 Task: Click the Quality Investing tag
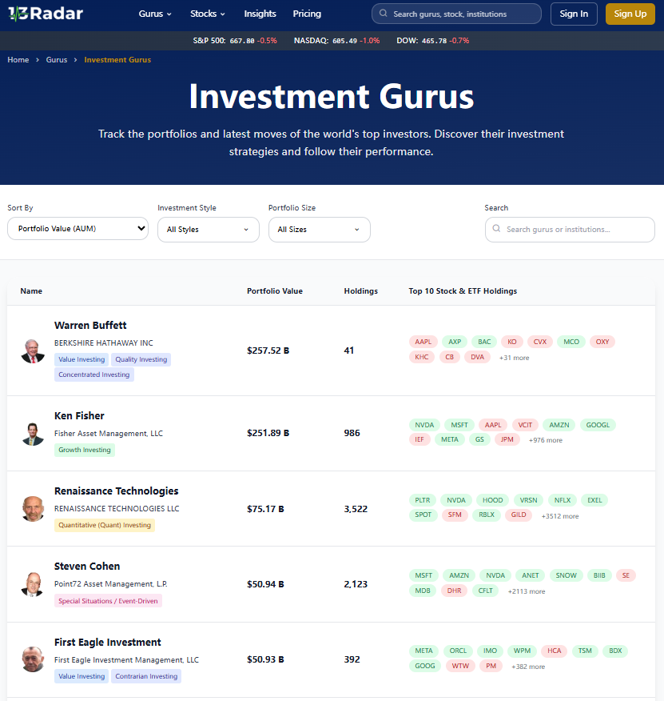coord(141,359)
